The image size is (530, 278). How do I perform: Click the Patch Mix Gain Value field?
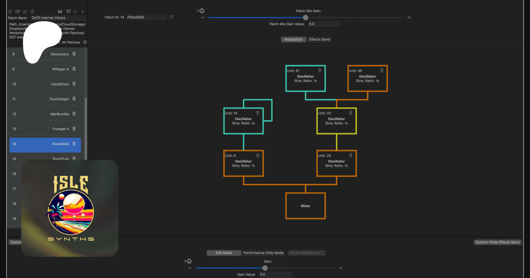tap(324, 24)
